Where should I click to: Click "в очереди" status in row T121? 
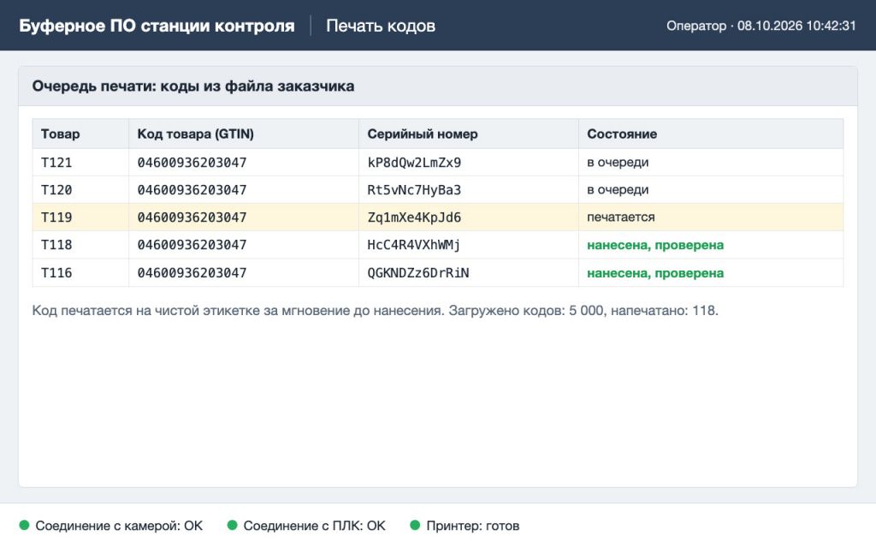click(618, 162)
